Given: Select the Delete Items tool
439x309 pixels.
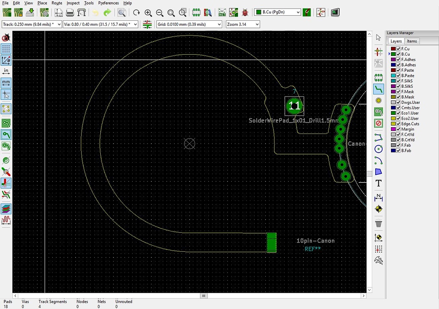Looking at the screenshot, I should [x=378, y=223].
